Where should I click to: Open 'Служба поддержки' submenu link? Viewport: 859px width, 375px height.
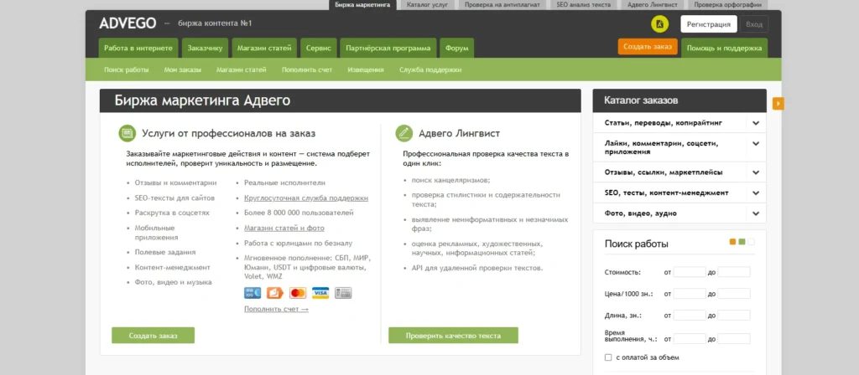pyautogui.click(x=430, y=70)
